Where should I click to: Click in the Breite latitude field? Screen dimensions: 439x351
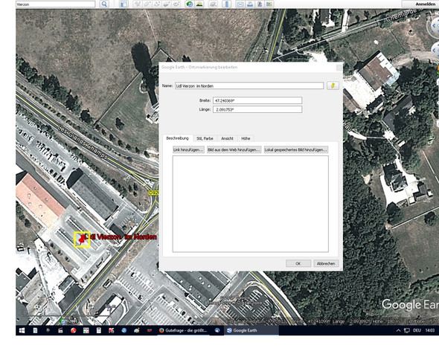click(257, 100)
